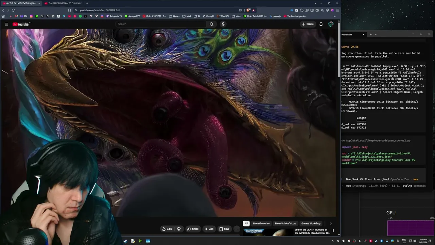Open more video actions ellipsis menu
The image size is (435, 245).
(237, 229)
